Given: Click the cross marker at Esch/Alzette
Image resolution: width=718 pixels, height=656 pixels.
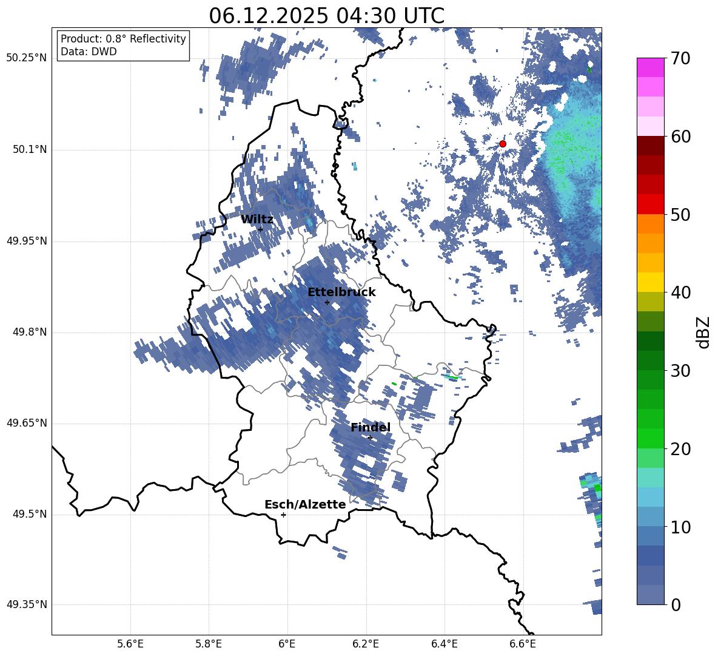Looking at the screenshot, I should pyautogui.click(x=283, y=515).
